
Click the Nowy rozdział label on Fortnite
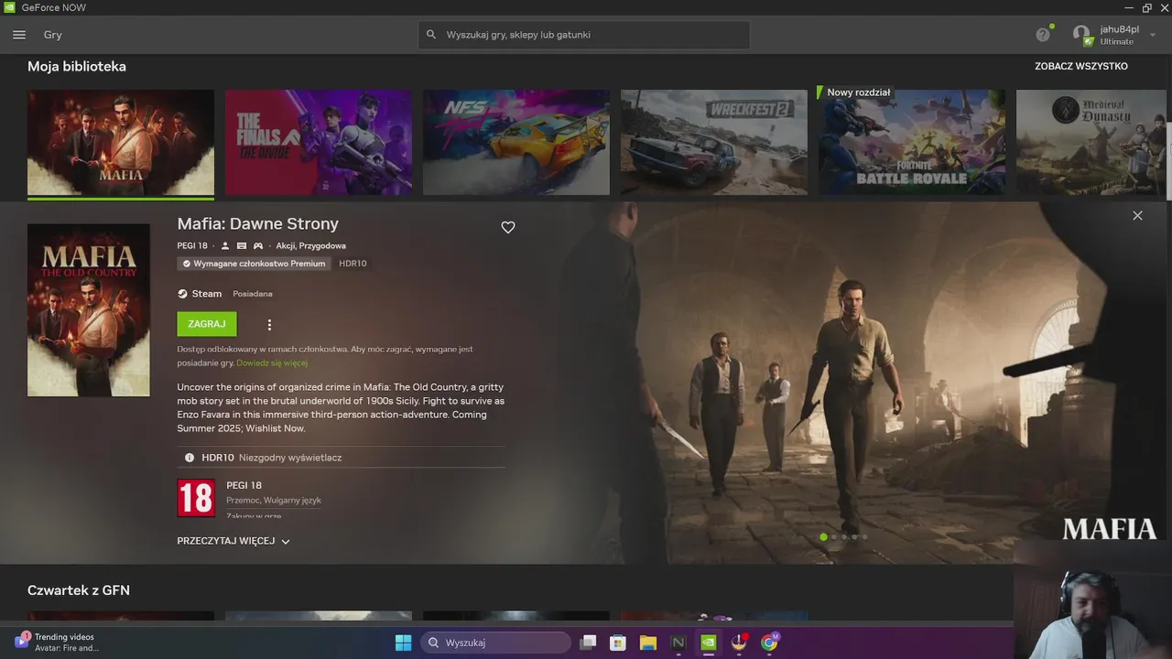858,92
